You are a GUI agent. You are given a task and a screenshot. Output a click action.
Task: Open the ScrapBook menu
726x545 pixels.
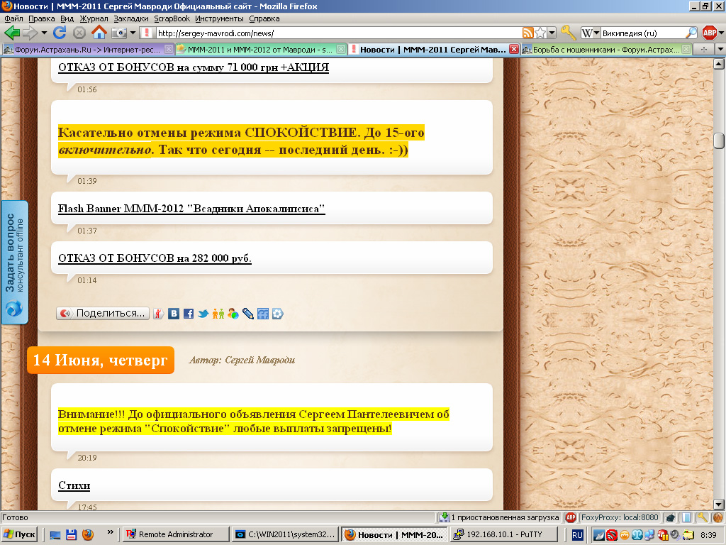pyautogui.click(x=172, y=18)
